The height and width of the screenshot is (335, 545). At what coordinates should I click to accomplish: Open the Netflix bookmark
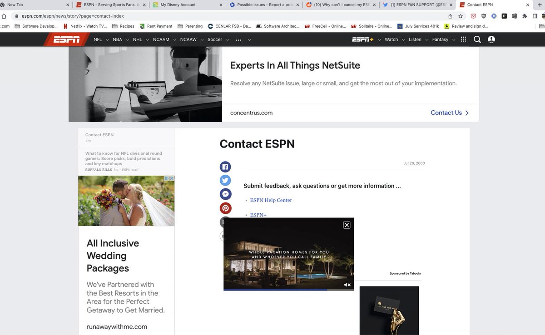coord(85,26)
